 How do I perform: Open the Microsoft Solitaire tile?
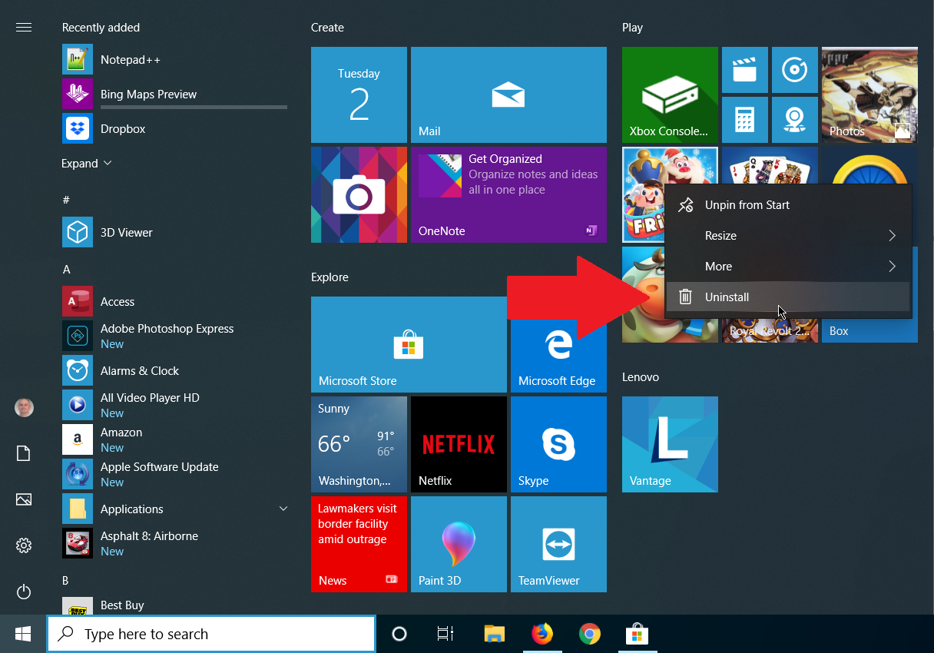(770, 166)
